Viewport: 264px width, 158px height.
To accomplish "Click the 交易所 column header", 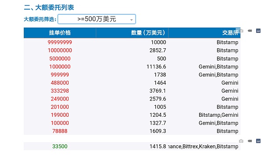I will tap(205, 33).
